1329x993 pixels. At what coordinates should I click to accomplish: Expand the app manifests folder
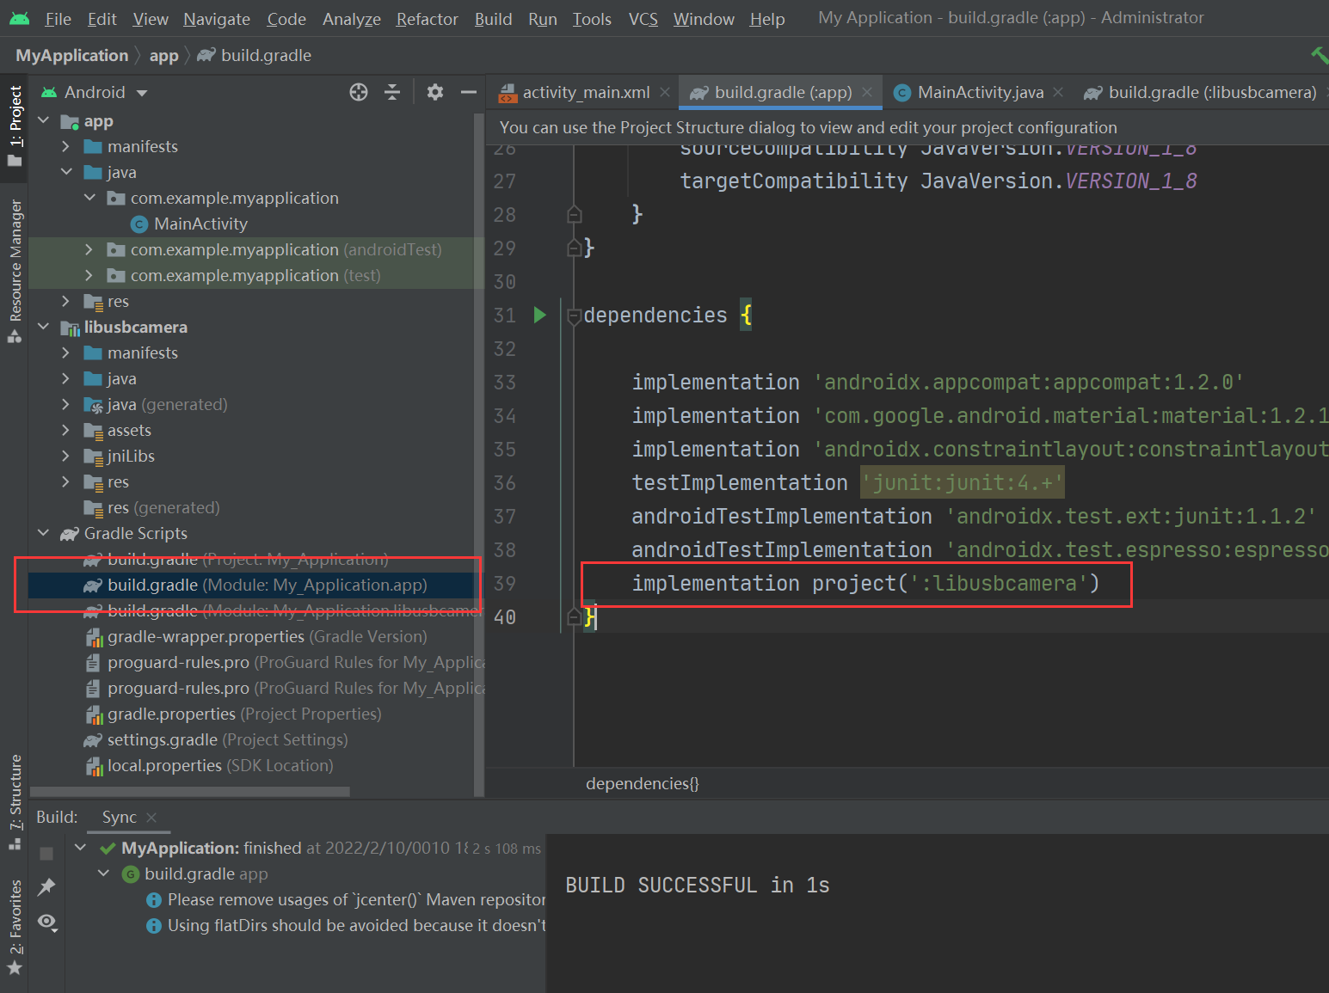(x=66, y=146)
